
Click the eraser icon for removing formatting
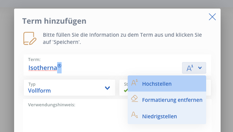pyautogui.click(x=135, y=98)
